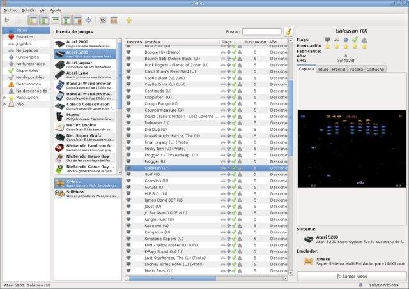Set rating to the first star
The image size is (409, 289).
click(x=327, y=47)
